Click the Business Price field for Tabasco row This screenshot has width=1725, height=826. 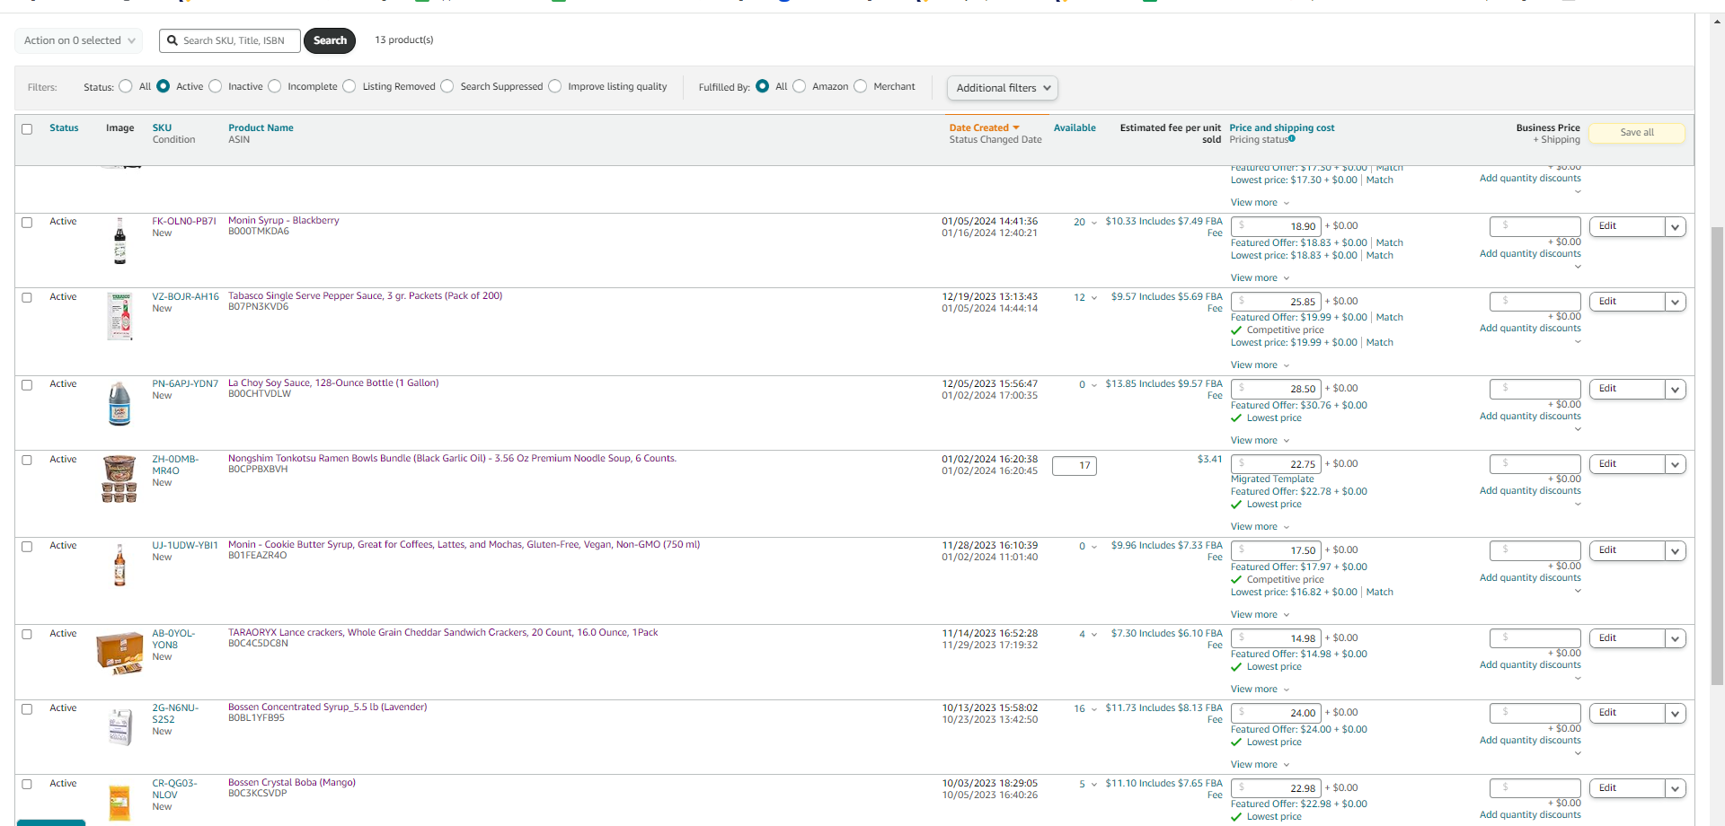pyautogui.click(x=1535, y=302)
